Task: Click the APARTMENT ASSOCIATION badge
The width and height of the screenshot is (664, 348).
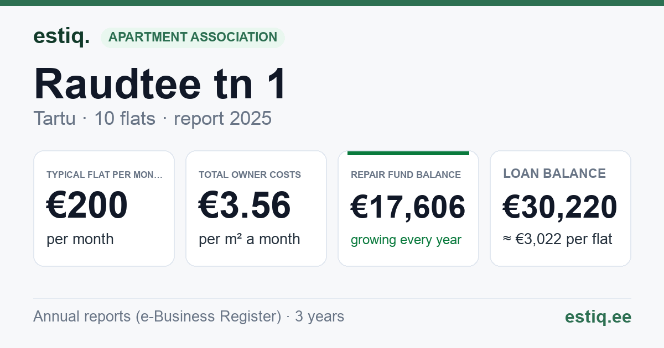Action: pyautogui.click(x=193, y=38)
